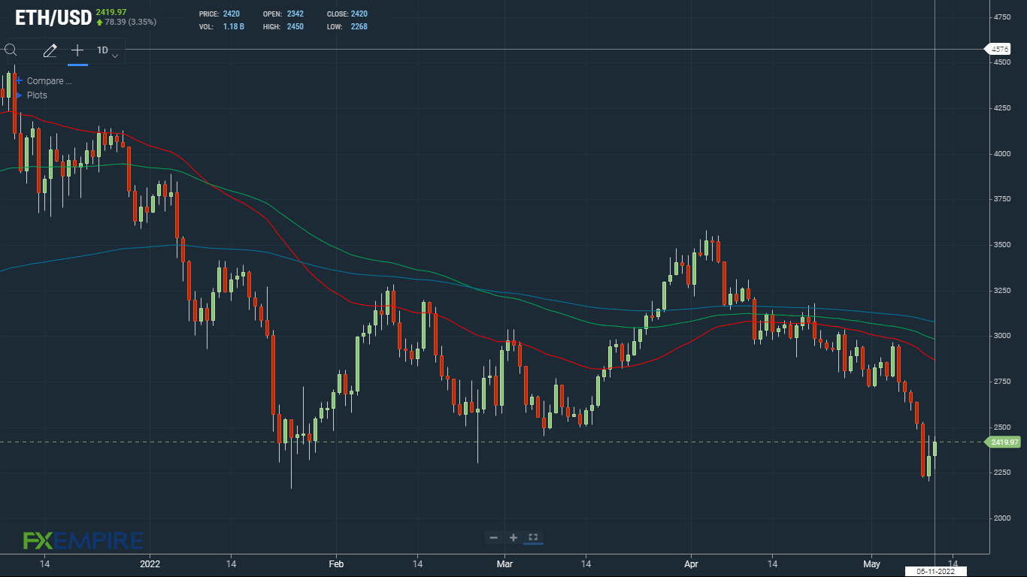Click the PRICE value 2420
The height and width of the screenshot is (577, 1027).
[232, 14]
